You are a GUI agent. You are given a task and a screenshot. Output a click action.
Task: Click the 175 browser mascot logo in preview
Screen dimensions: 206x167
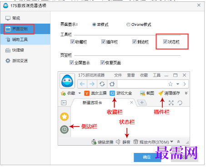[67, 81]
